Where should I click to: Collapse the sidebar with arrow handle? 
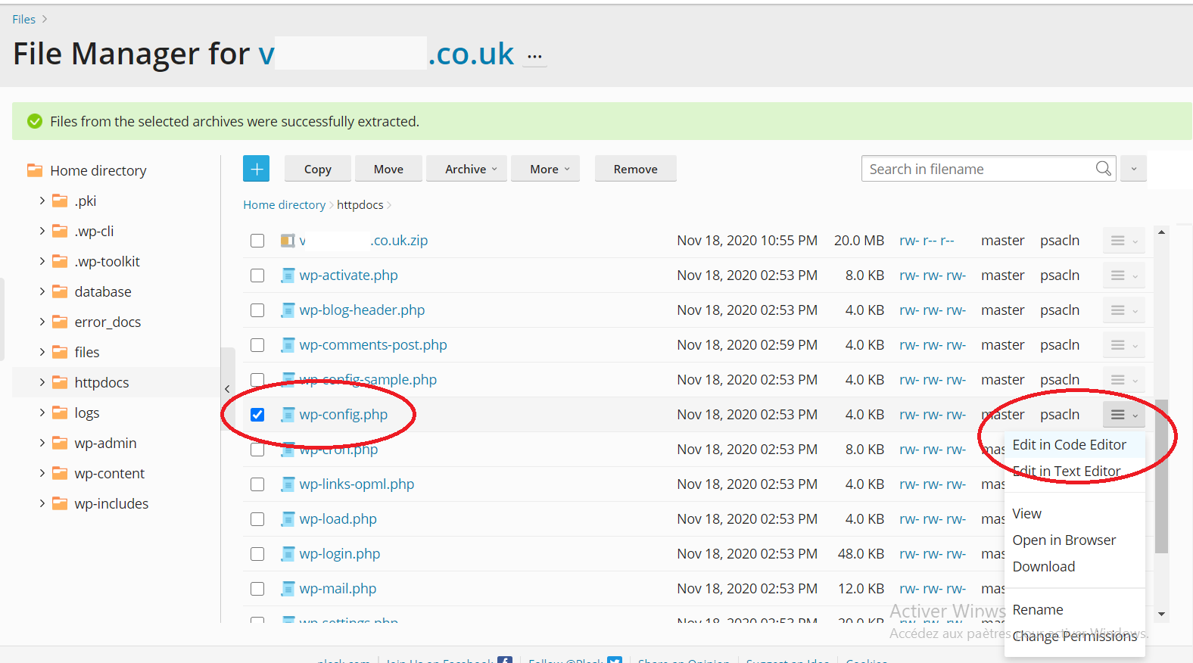coord(227,389)
